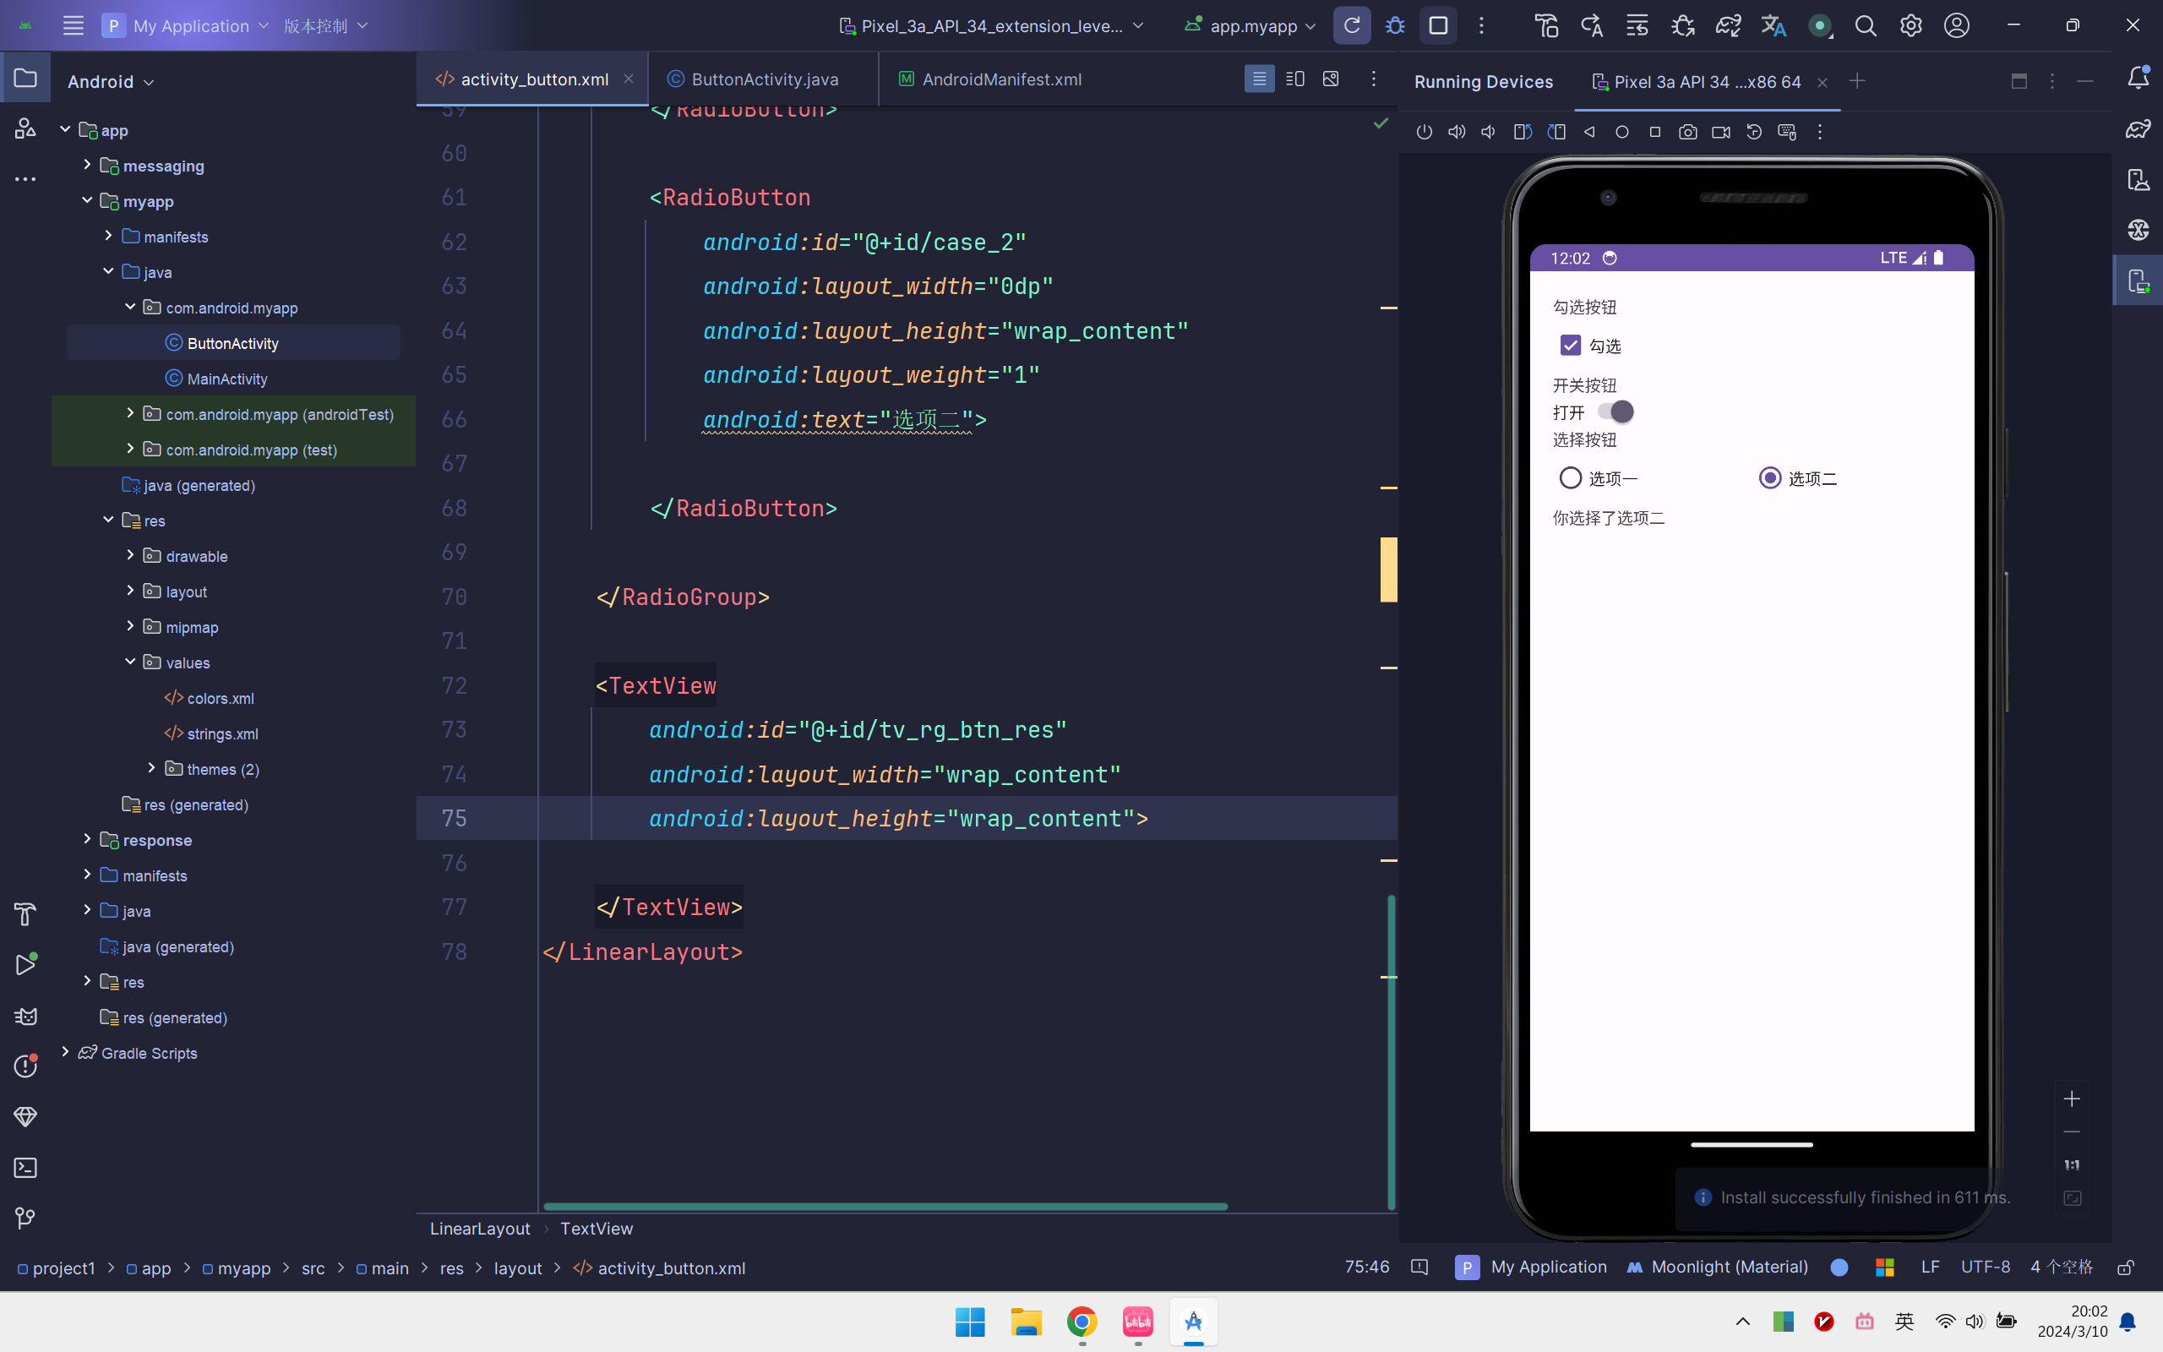Image resolution: width=2163 pixels, height=1352 pixels.
Task: Switch editor to Code view mode
Action: tap(1260, 79)
